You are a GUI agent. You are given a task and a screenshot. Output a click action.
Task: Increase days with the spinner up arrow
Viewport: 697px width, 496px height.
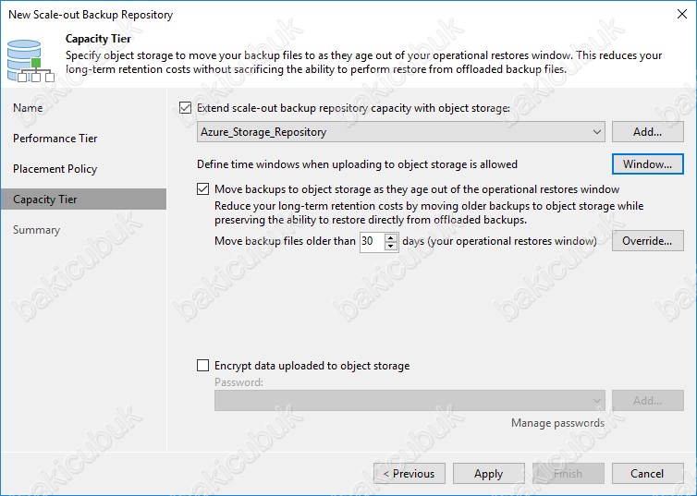(391, 237)
